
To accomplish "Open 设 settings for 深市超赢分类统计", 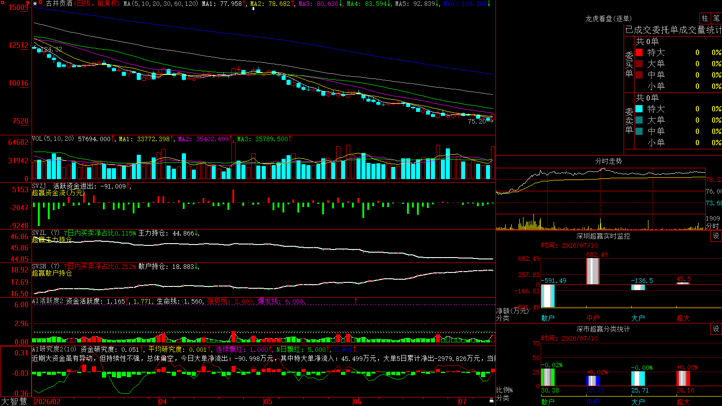I will [716, 329].
